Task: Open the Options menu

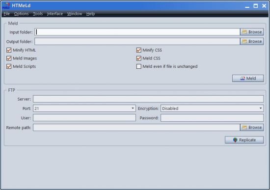Action: (x=21, y=14)
